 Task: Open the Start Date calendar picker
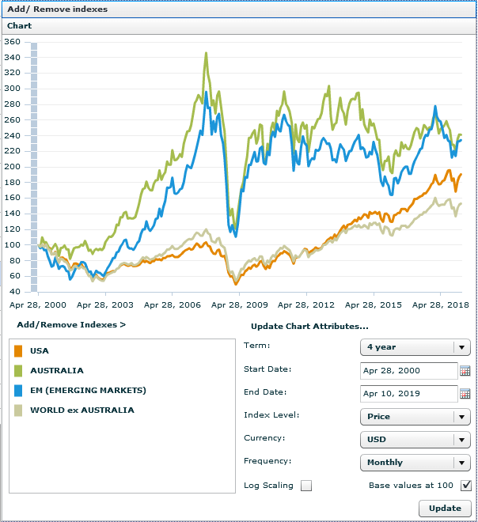[x=465, y=371]
